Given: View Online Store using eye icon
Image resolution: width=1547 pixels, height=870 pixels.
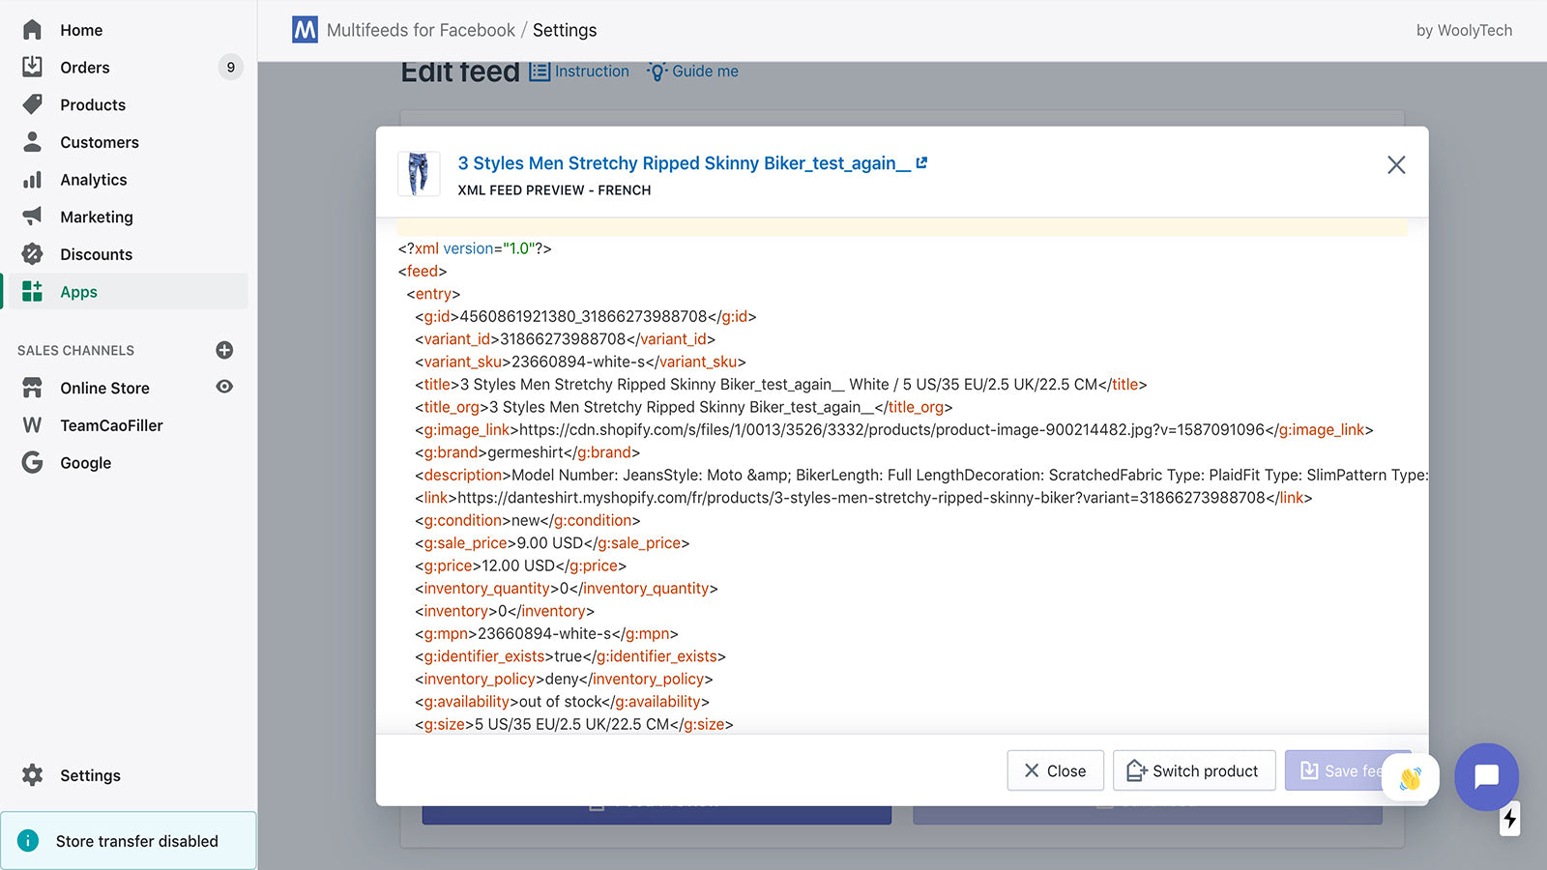Looking at the screenshot, I should [x=224, y=387].
